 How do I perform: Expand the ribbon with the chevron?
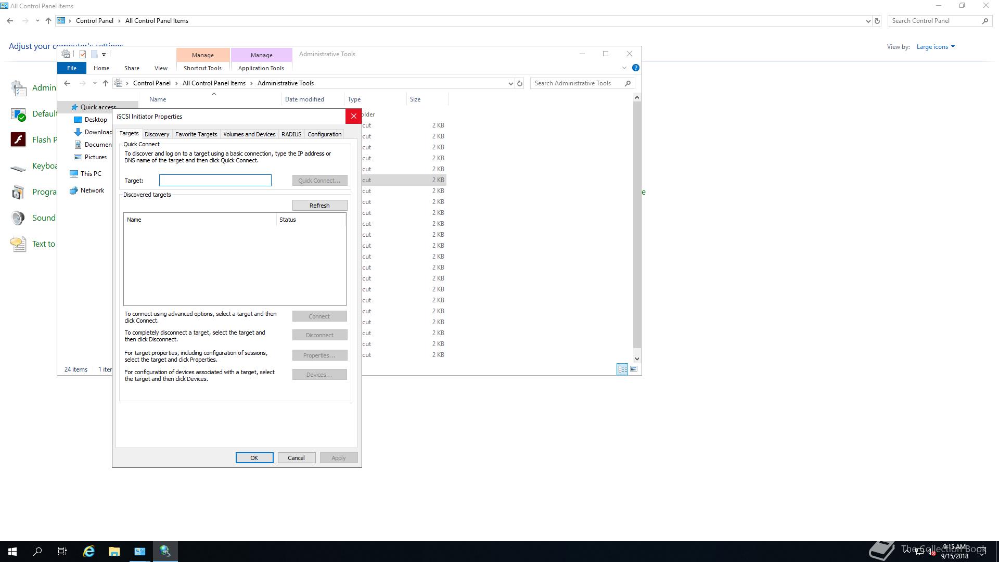tap(624, 68)
